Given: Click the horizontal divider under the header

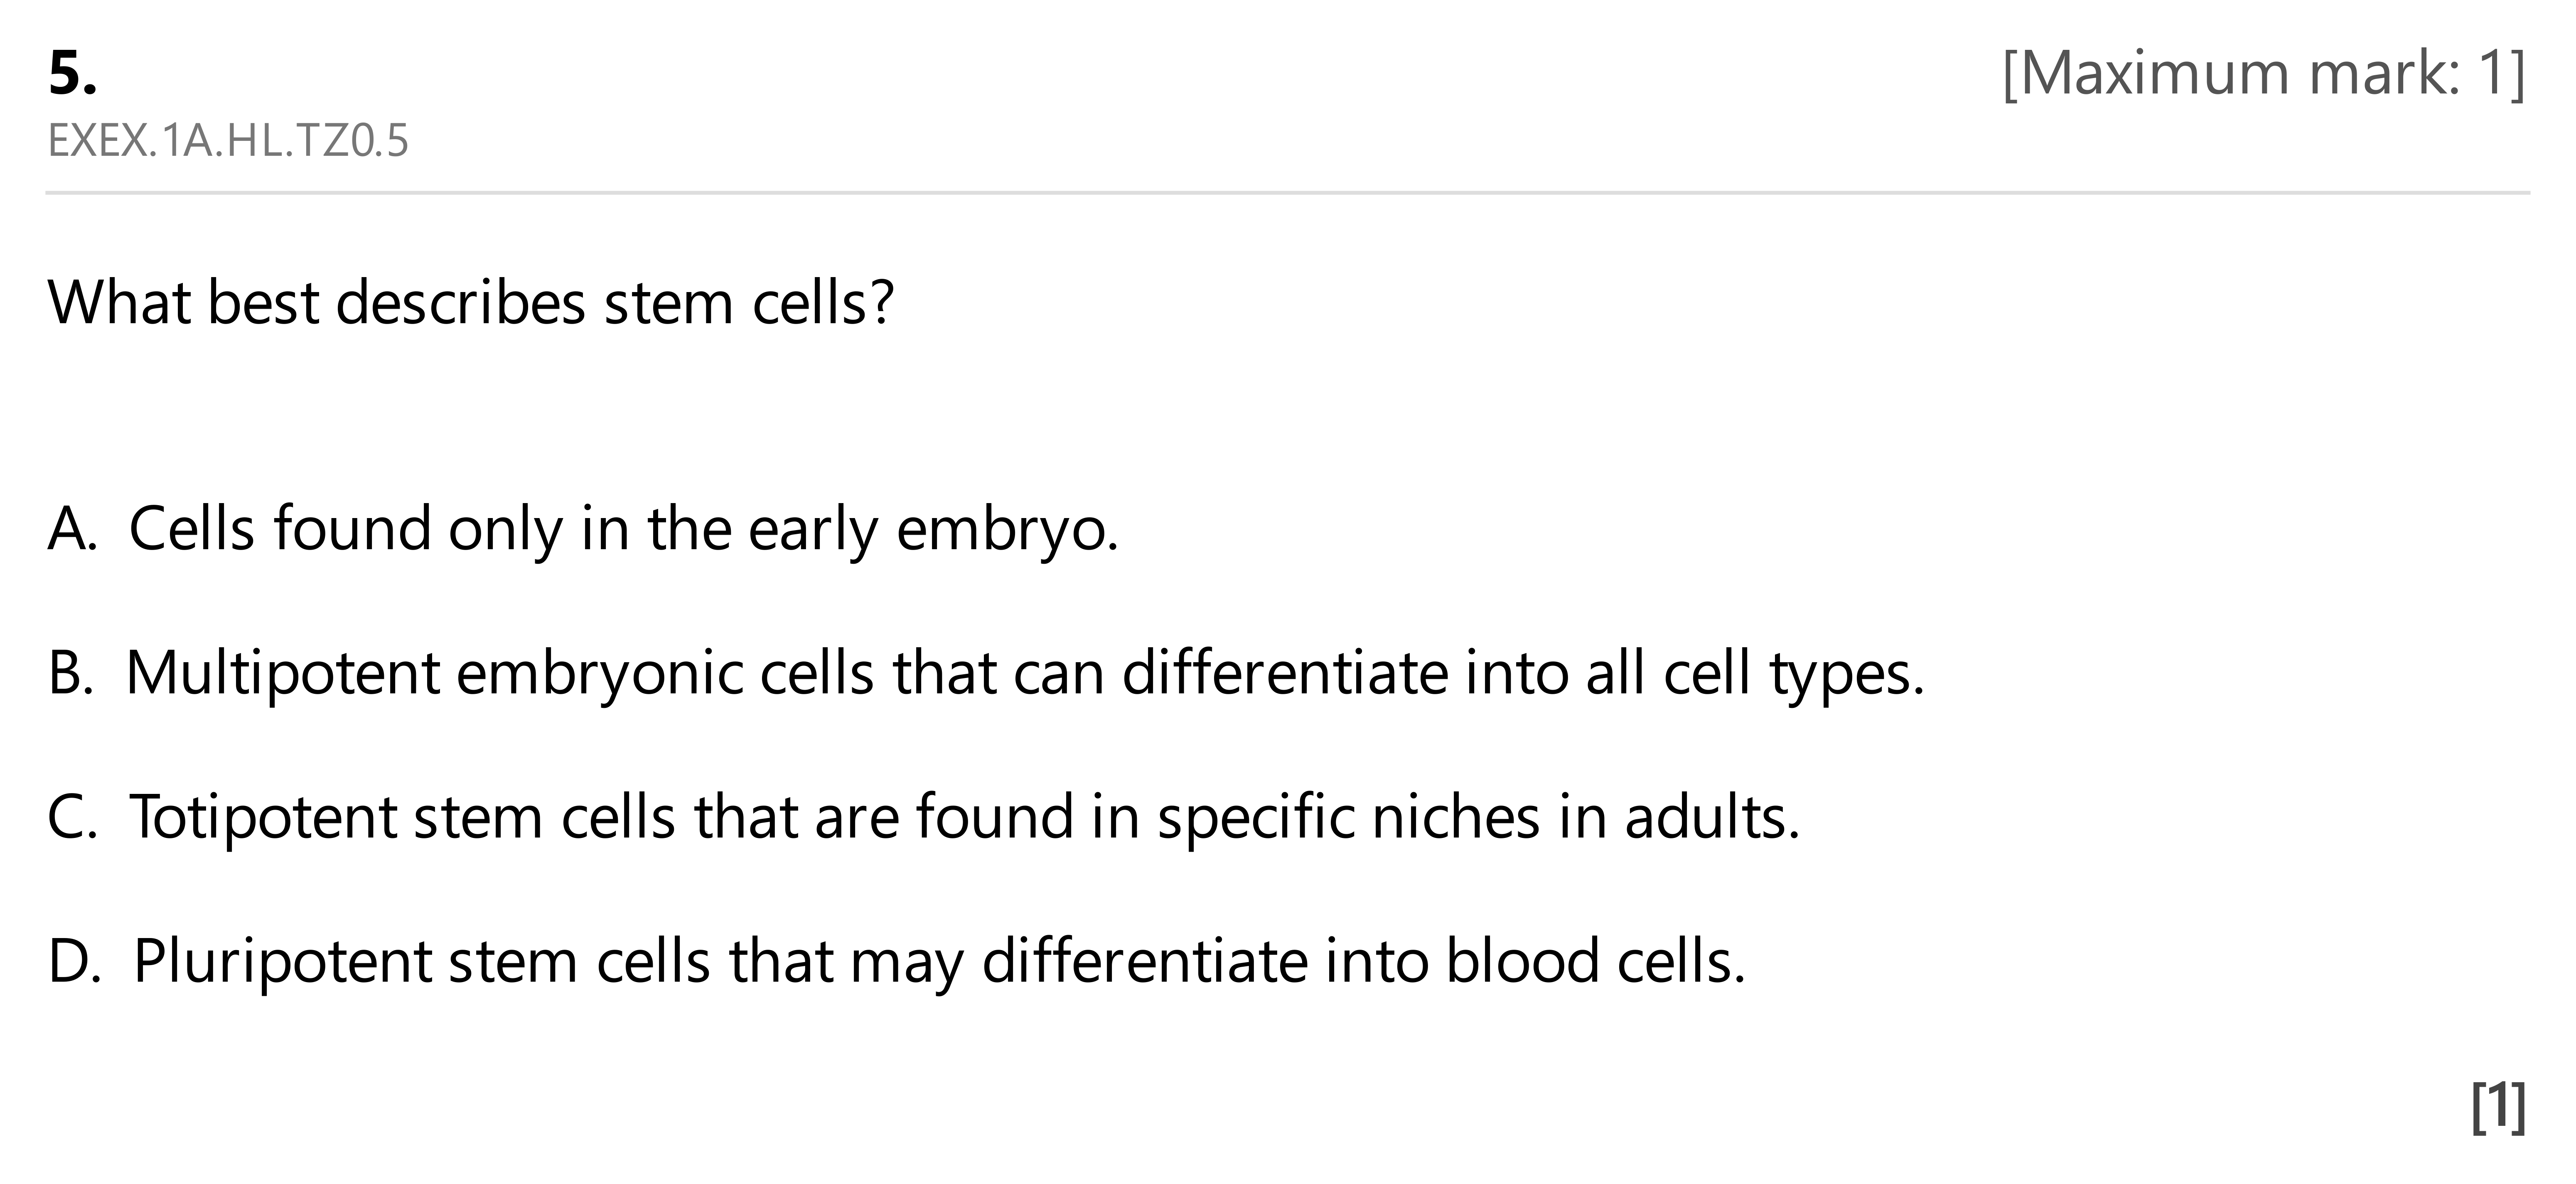Looking at the screenshot, I should point(1287,192).
